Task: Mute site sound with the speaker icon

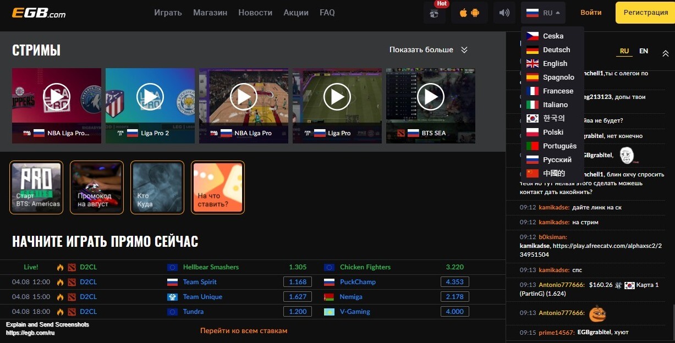Action: 504,13
